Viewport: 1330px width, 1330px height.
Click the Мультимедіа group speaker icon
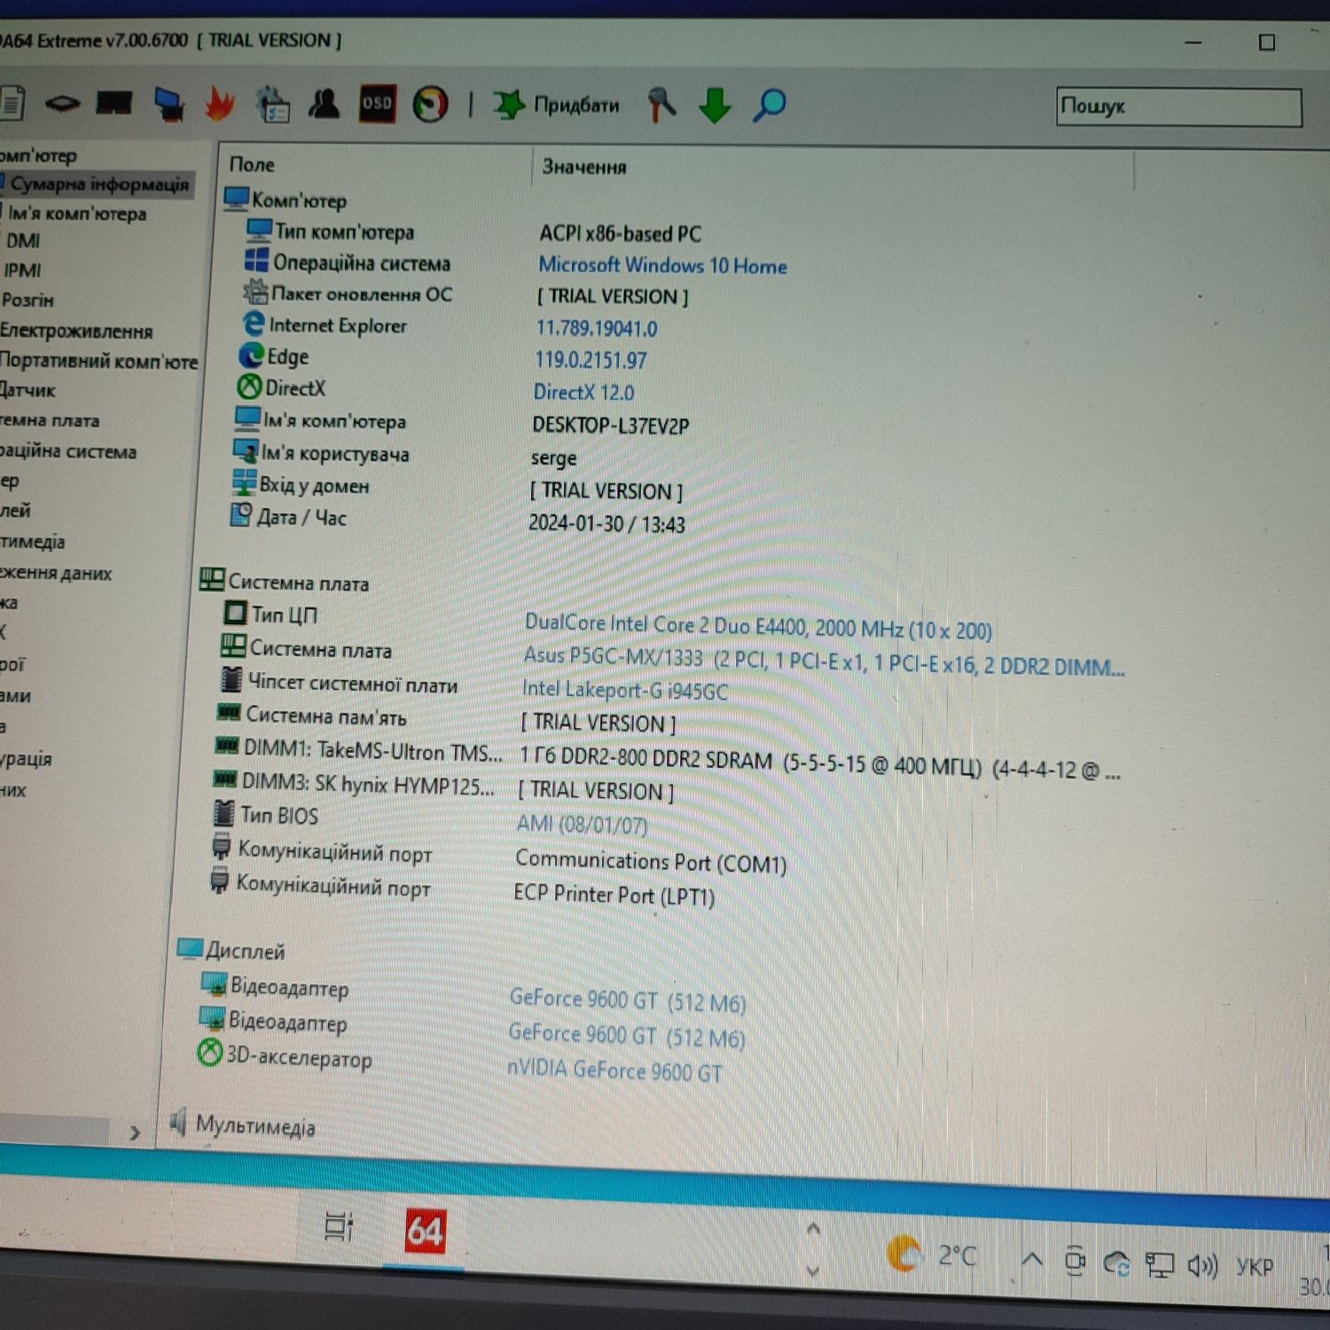[178, 1122]
